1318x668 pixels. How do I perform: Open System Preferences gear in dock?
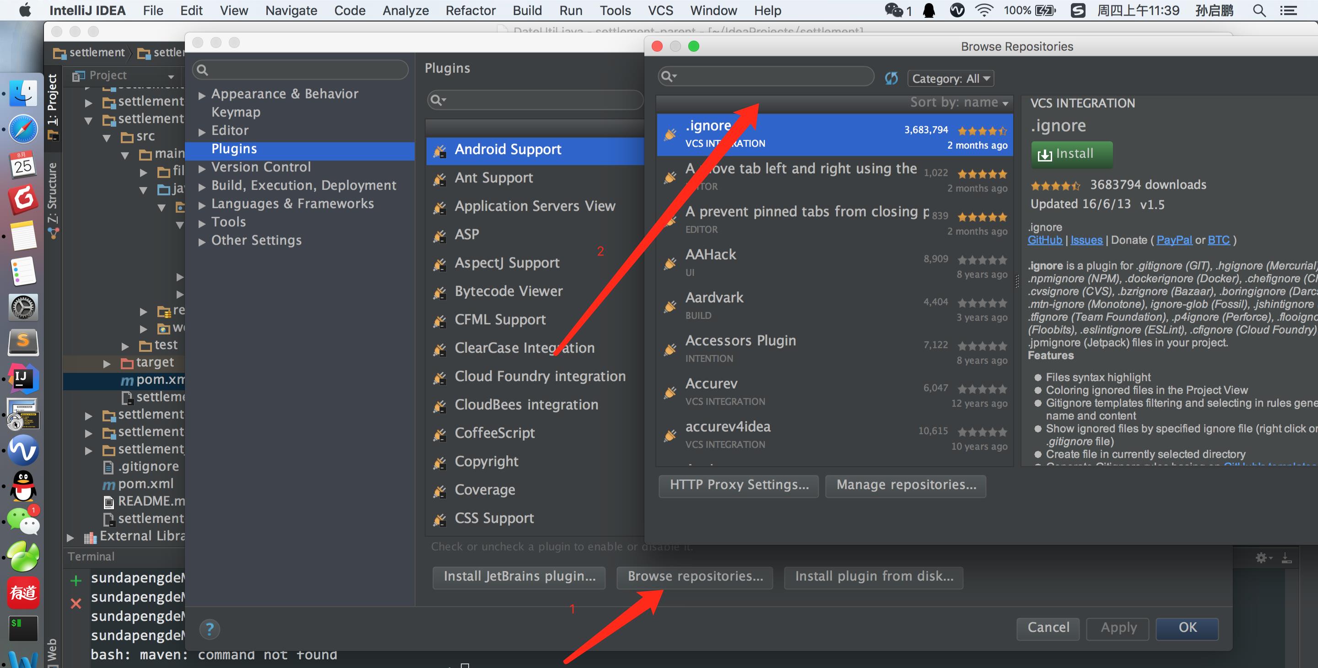click(x=23, y=307)
